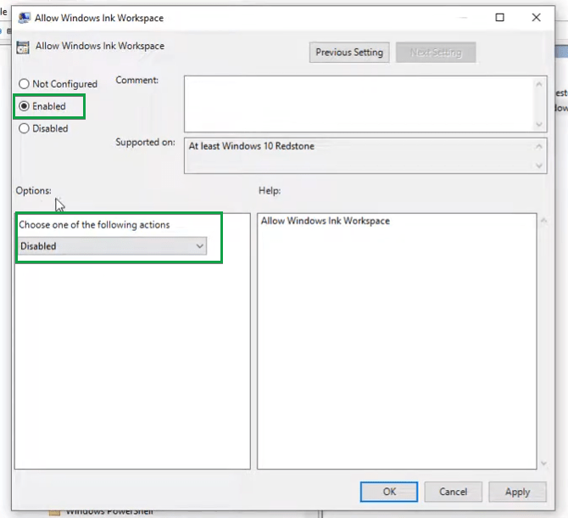The width and height of the screenshot is (568, 518).
Task: Click the Cancel button
Action: pyautogui.click(x=454, y=492)
